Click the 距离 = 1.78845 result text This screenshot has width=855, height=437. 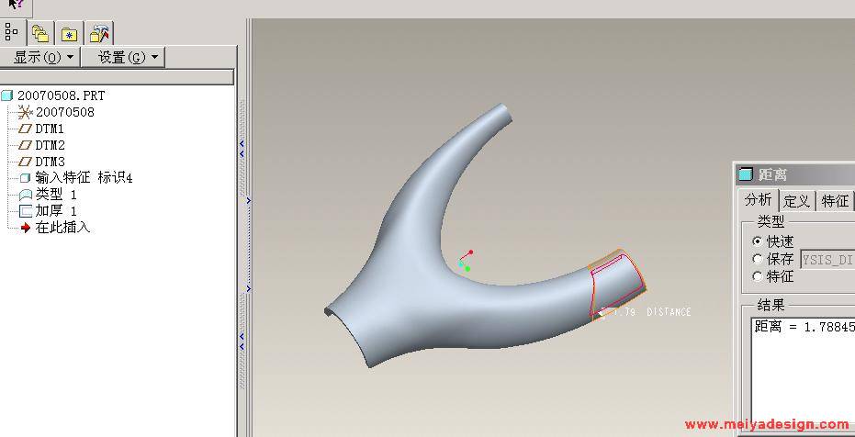point(804,327)
